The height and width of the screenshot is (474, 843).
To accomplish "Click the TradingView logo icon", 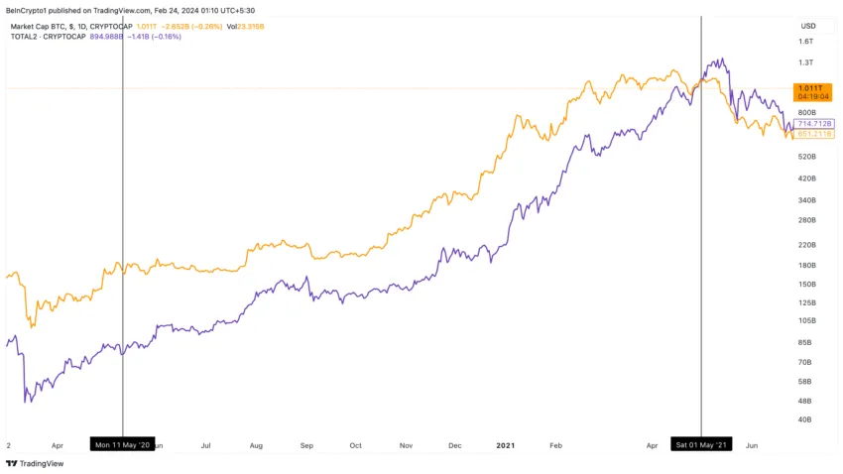I will coord(11,463).
